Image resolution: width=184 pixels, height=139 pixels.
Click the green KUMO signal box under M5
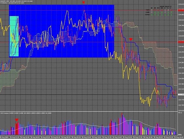tap(155, 12)
